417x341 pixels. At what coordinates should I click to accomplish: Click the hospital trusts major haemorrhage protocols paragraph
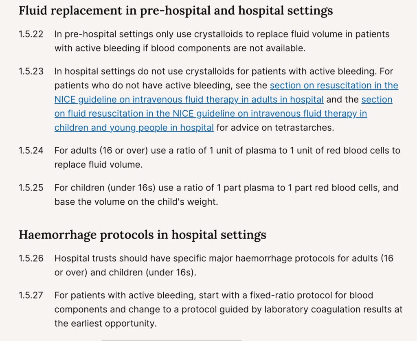(x=224, y=265)
